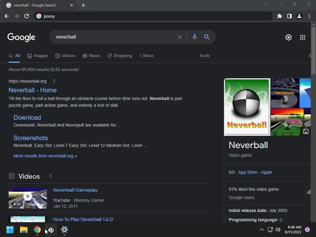Submit search with the magnifier icon
Viewport: 316px width, 237px height.
[207, 37]
